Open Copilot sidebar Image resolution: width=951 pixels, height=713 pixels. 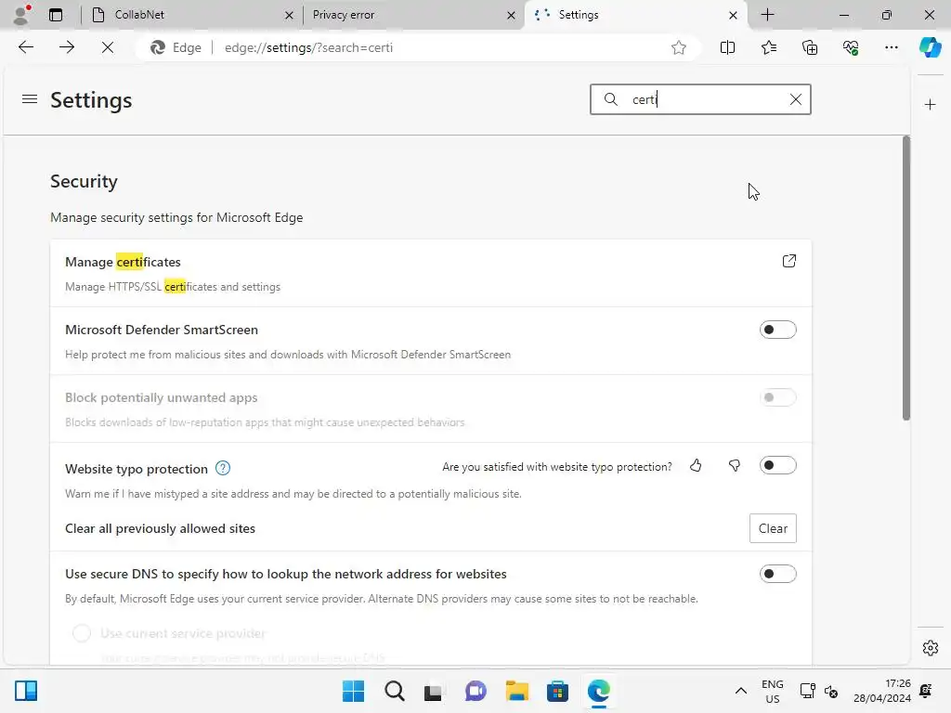(930, 47)
